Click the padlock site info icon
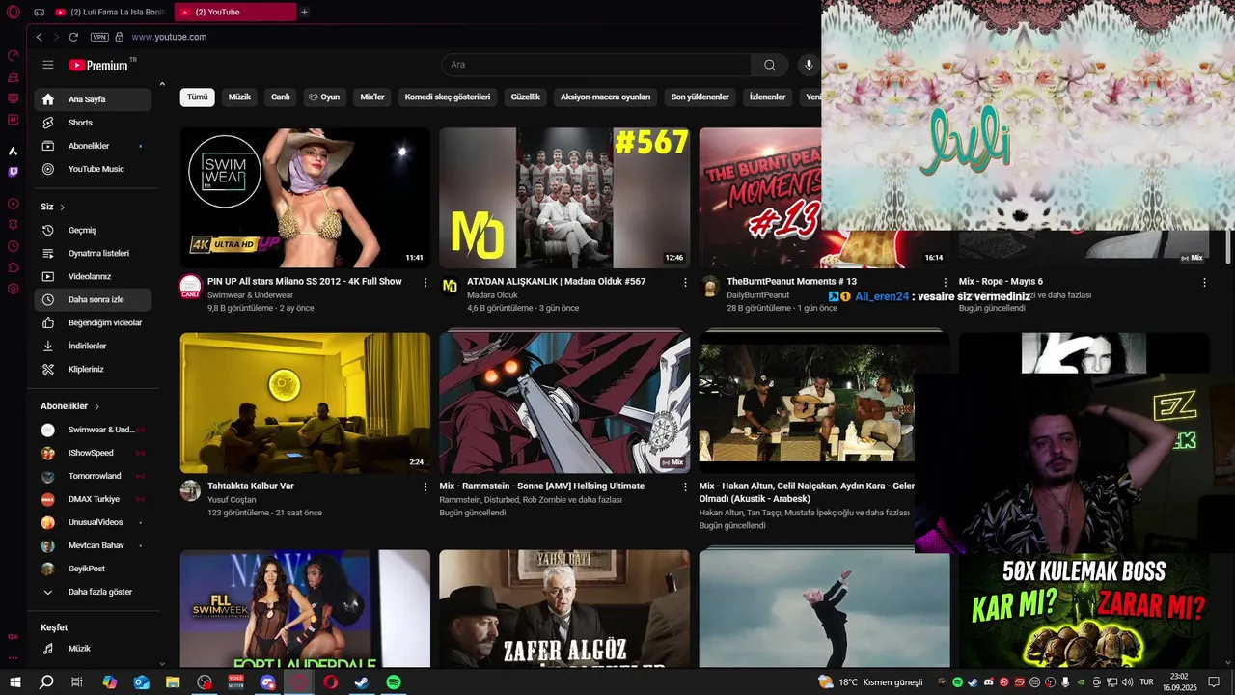Viewport: 1235px width, 695px height. (x=120, y=37)
